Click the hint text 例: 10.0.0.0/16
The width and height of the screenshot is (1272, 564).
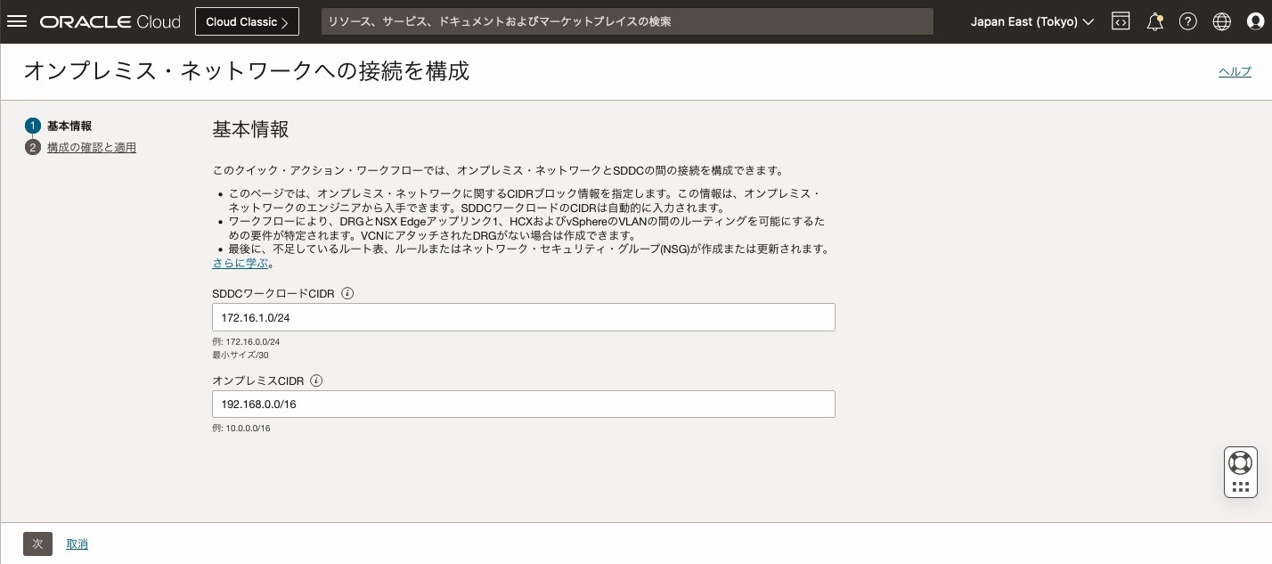tap(241, 428)
